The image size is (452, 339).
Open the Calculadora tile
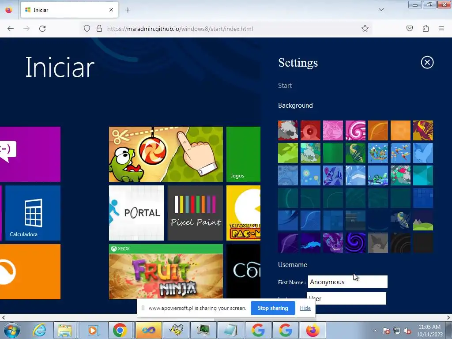tap(33, 213)
